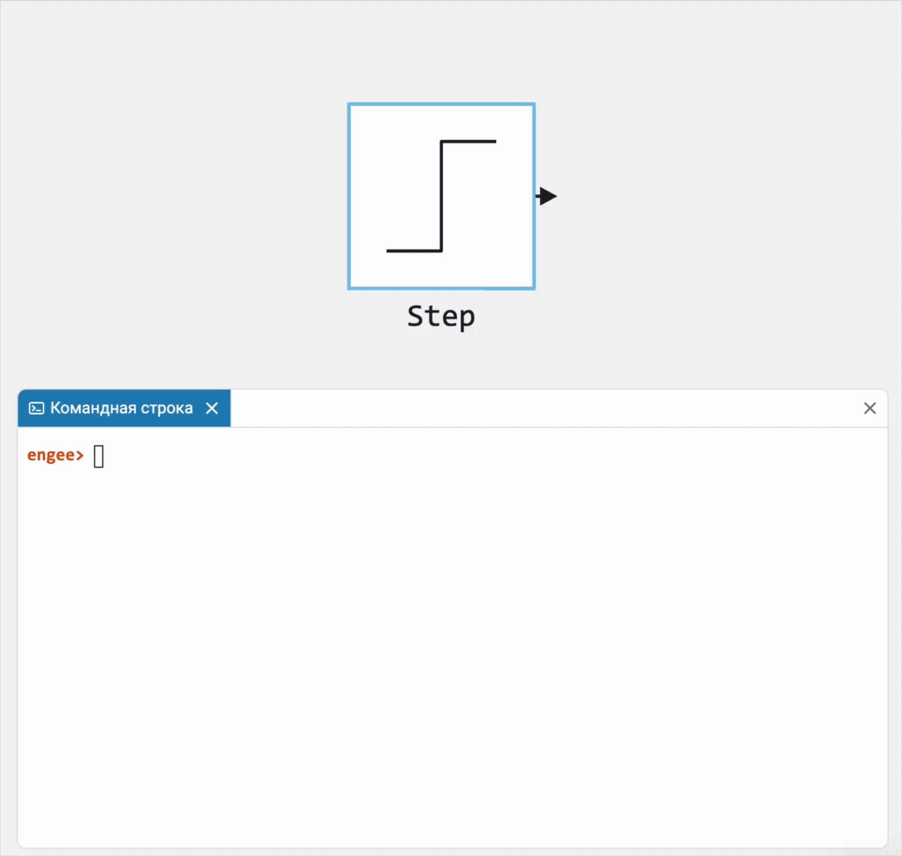Click empty canvas left of Step block
902x856 pixels.
174,197
